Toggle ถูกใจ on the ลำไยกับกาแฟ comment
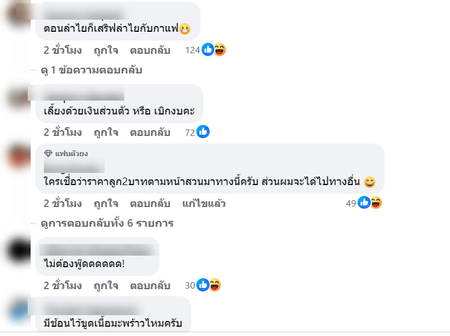 point(106,50)
